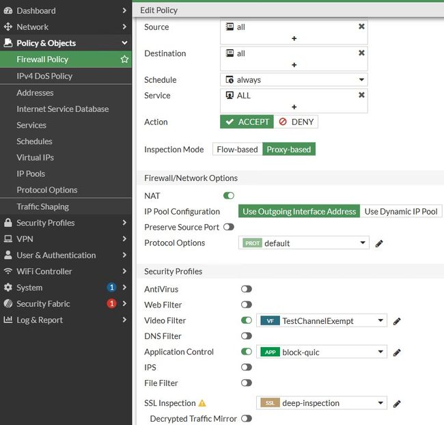Remove the ALL Service entry
The image size is (444, 425).
(x=361, y=95)
